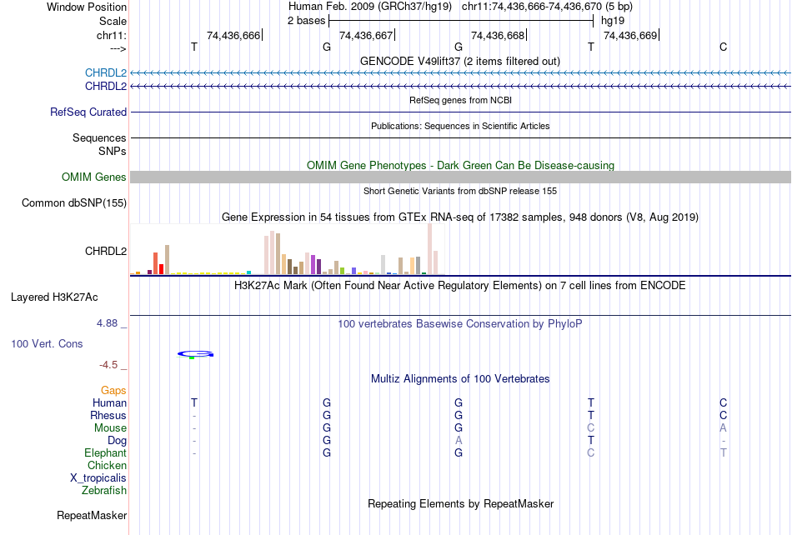Screen dimensions: 792x535
Task: Click the 4.88 upper limit of the conservation track
Action: coord(107,323)
